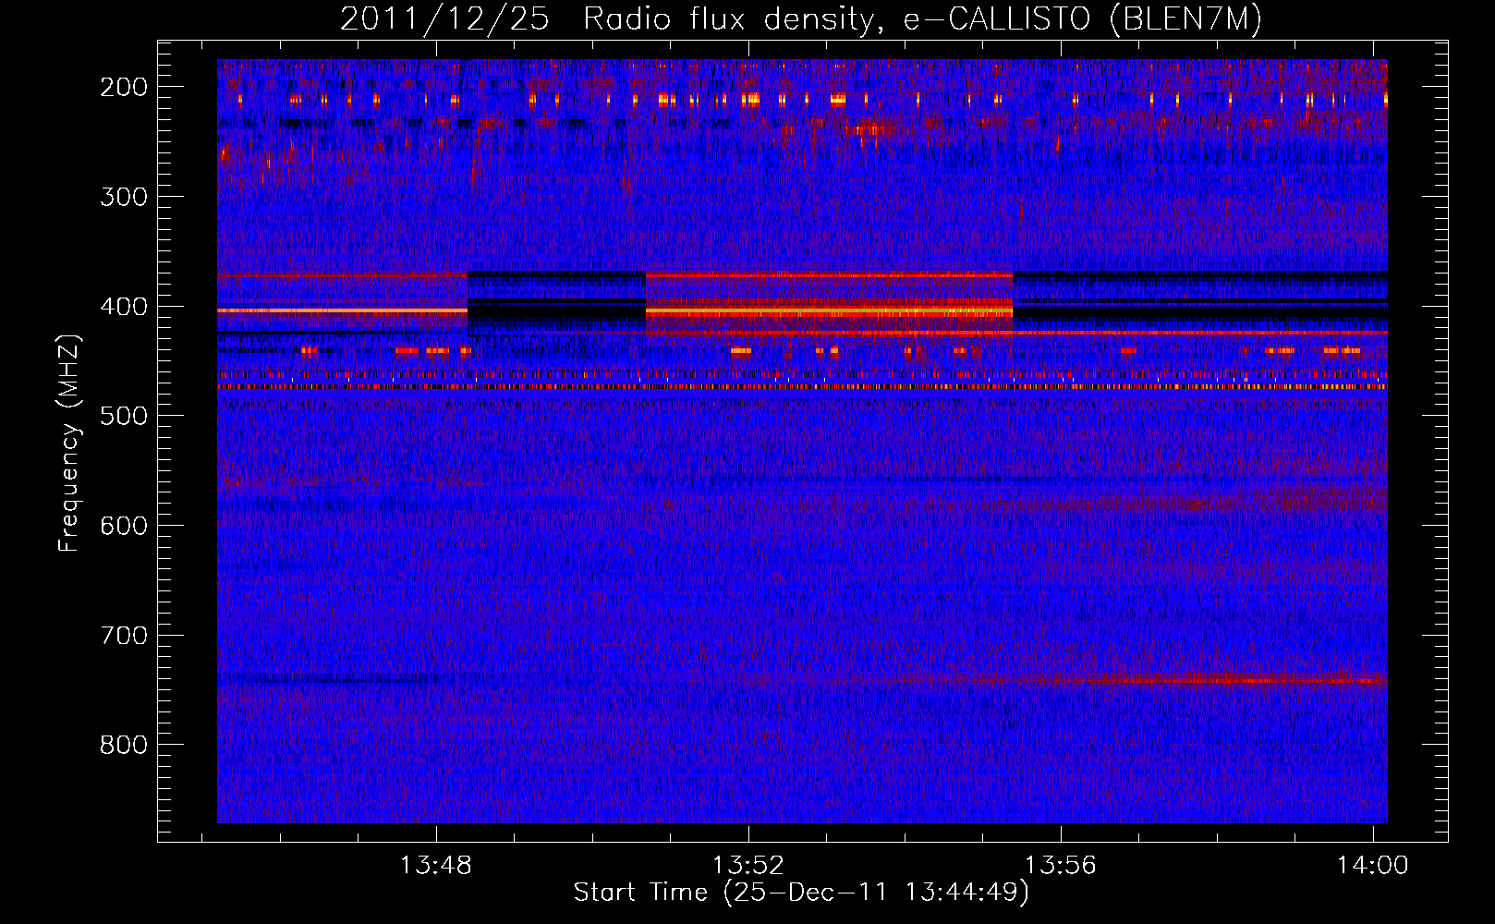Click the 800 frequency tick label
1495x924 pixels.
click(x=123, y=745)
